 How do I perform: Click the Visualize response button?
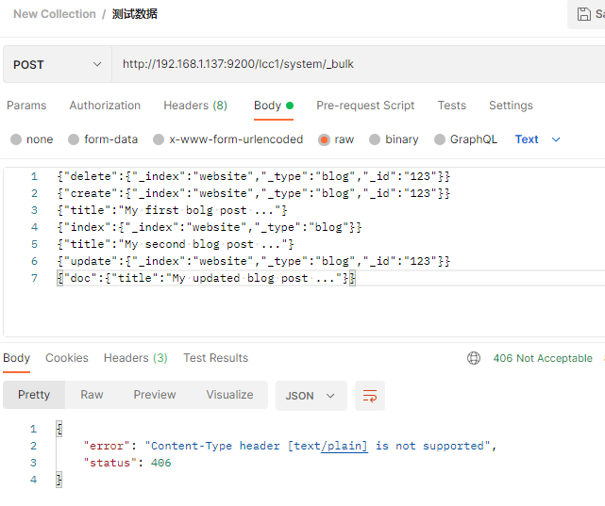pyautogui.click(x=229, y=395)
